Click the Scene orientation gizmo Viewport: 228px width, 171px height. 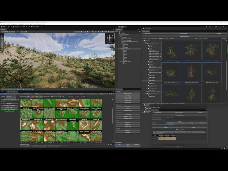coord(110,38)
